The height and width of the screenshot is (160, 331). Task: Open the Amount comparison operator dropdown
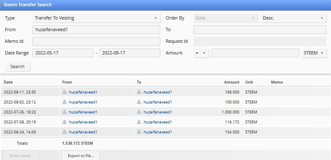pos(201,53)
